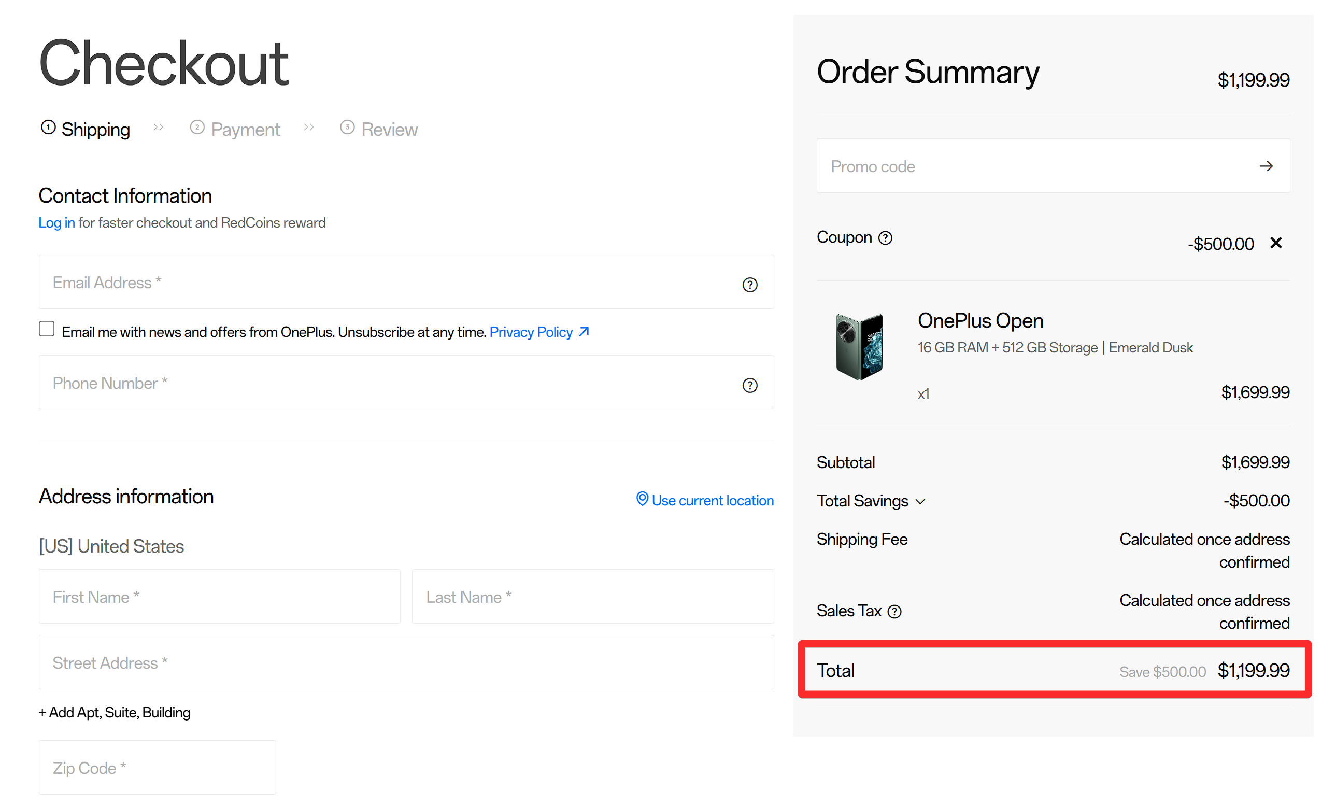This screenshot has width=1336, height=805.
Task: Click the OnePlus Open product name
Action: [980, 320]
